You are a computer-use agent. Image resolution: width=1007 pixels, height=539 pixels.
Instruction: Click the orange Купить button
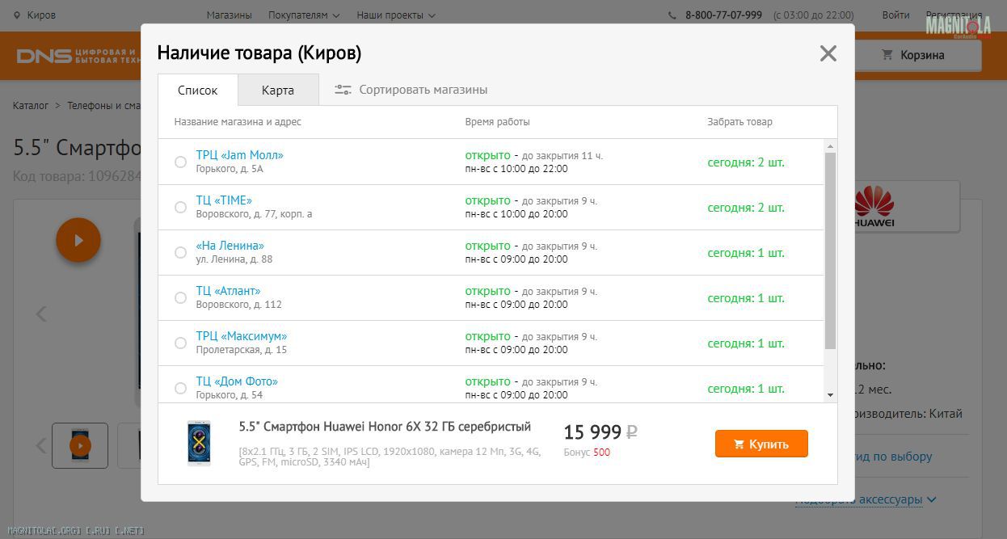click(761, 444)
